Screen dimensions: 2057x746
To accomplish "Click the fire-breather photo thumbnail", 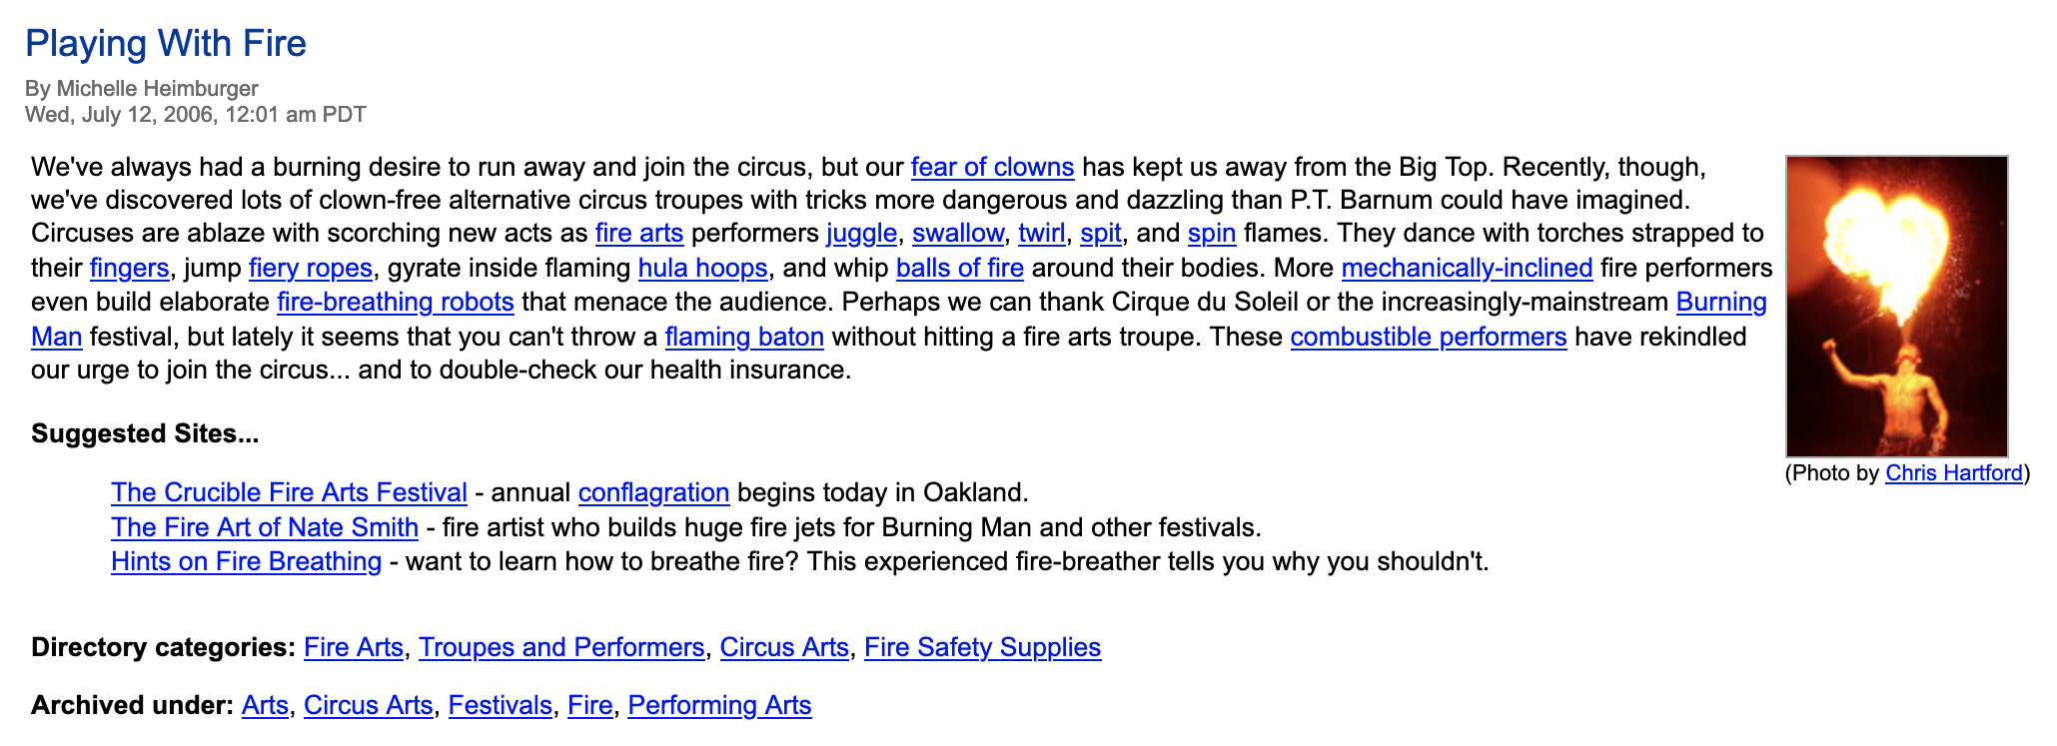I will pos(1896,306).
